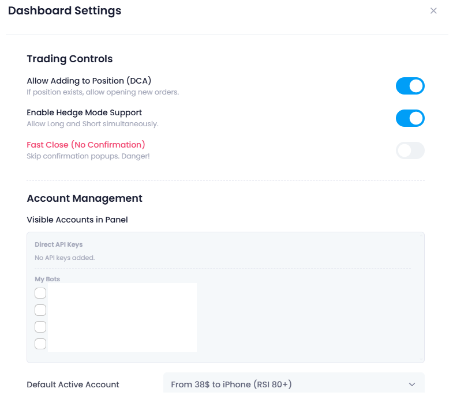Image resolution: width=453 pixels, height=396 pixels.
Task: Turn off Enable Hedge Mode Support switch
Action: click(x=410, y=118)
